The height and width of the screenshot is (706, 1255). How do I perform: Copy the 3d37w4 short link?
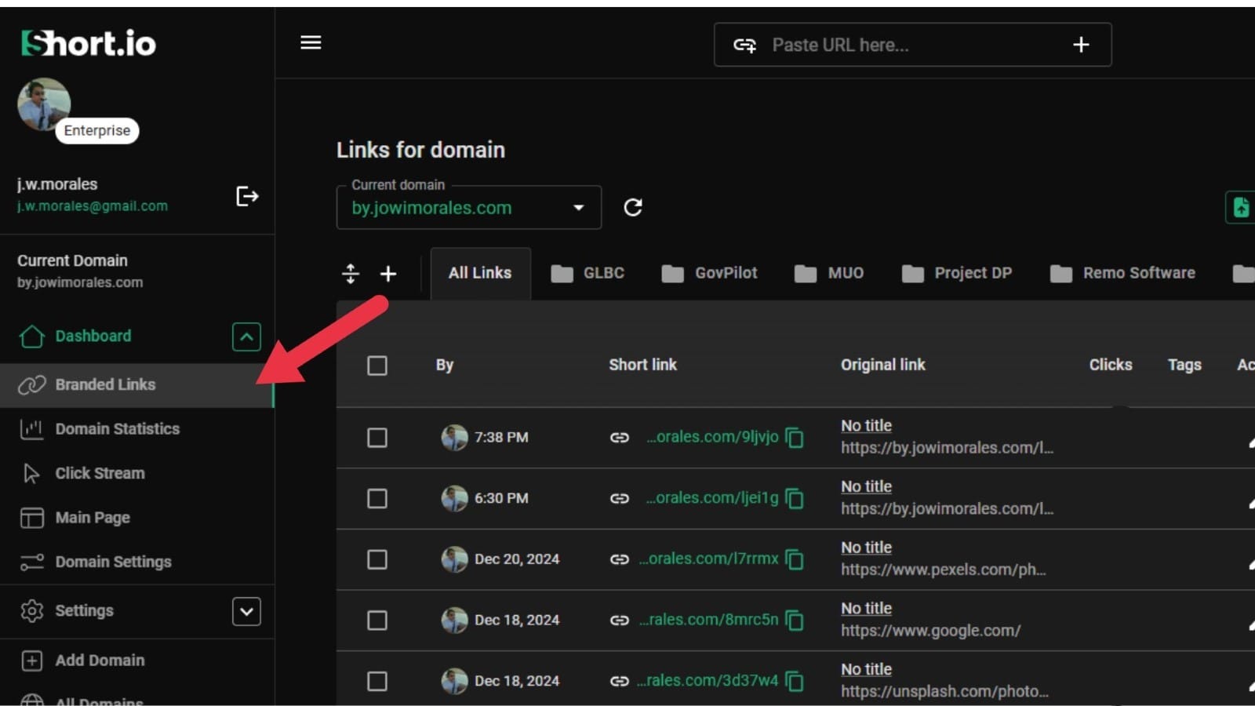pos(795,681)
